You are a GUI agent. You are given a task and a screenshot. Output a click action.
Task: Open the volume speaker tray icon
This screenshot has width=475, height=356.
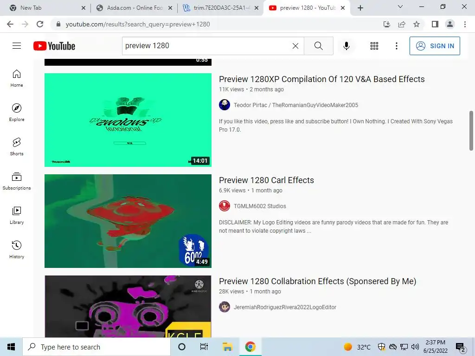pyautogui.click(x=415, y=347)
